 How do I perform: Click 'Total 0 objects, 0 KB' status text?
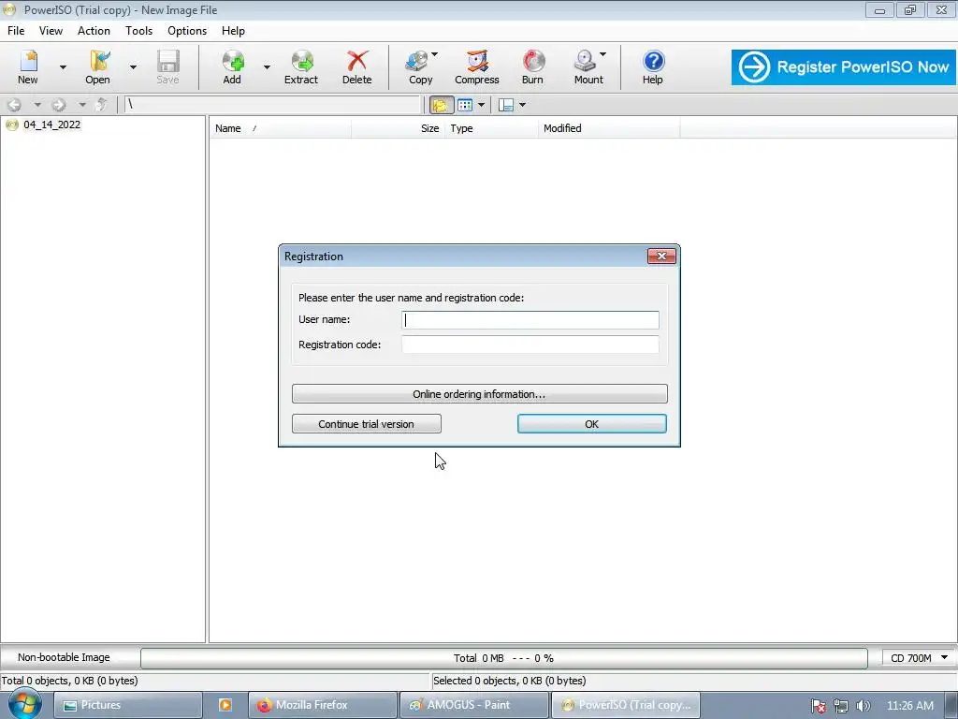pyautogui.click(x=69, y=681)
